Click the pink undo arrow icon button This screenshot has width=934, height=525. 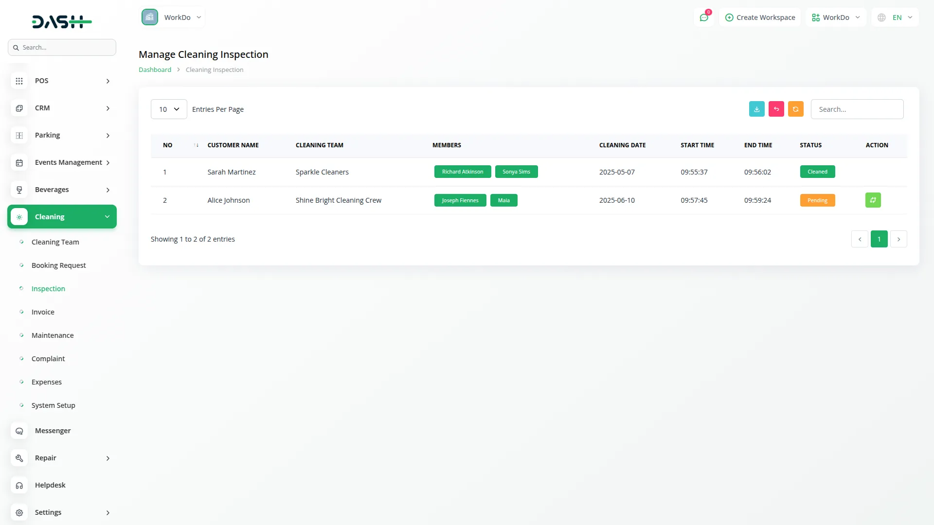click(776, 109)
